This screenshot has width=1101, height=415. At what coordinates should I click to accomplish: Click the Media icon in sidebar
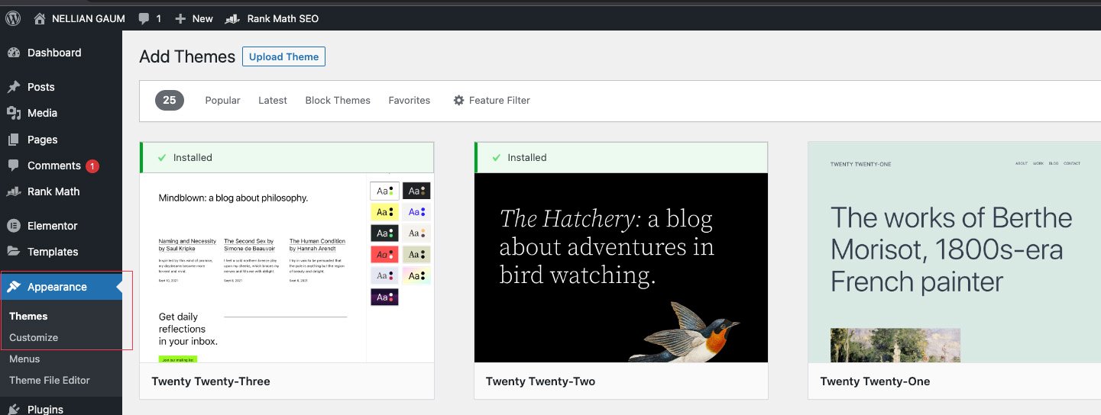[14, 113]
